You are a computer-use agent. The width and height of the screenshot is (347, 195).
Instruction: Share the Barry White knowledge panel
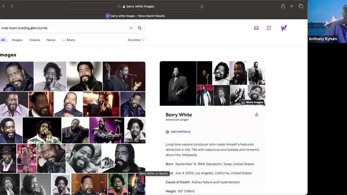tap(256, 115)
